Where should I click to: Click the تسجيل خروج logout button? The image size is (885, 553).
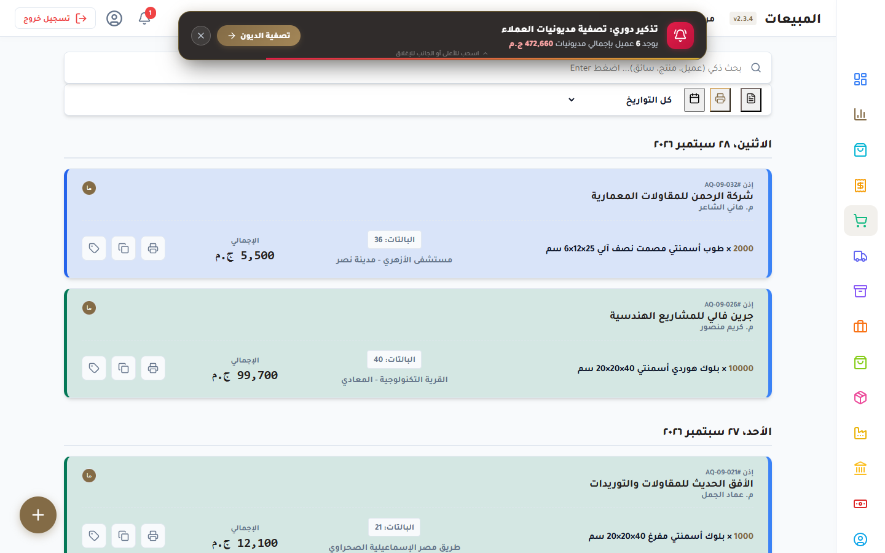(55, 18)
